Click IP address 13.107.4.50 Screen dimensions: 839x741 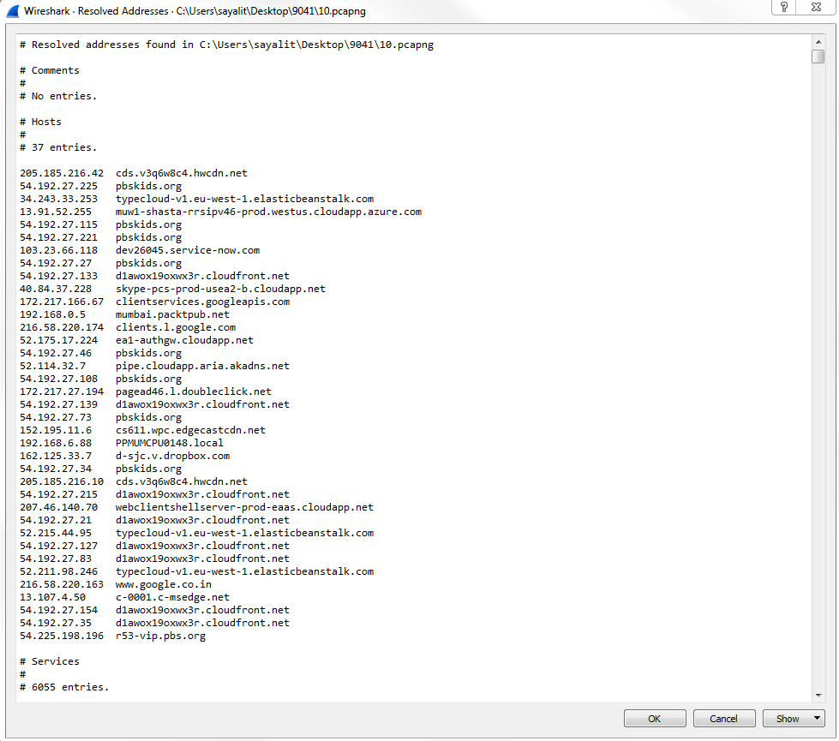pos(52,597)
